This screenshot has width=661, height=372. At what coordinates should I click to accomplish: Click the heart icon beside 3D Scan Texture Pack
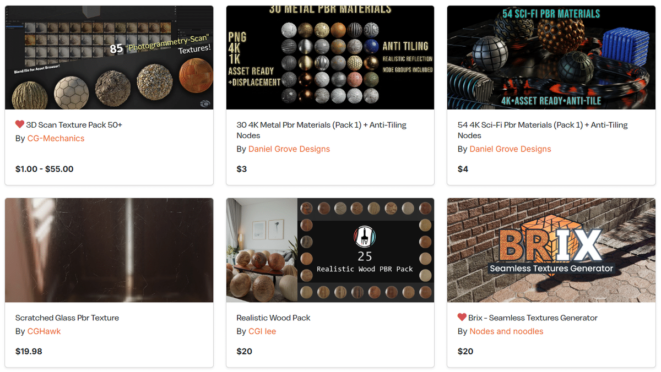pyautogui.click(x=20, y=124)
